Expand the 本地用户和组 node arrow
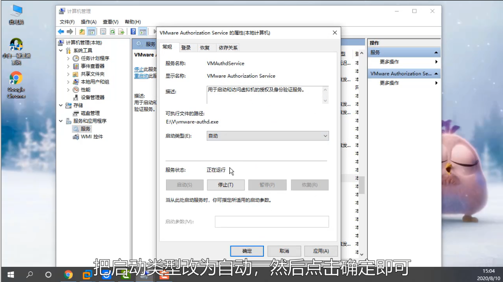 [x=68, y=82]
